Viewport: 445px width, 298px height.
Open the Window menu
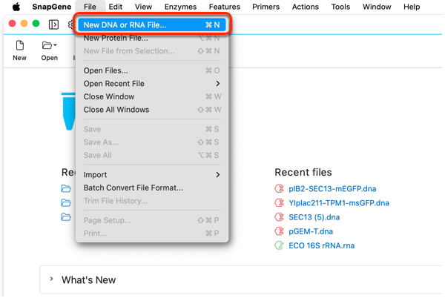point(377,7)
